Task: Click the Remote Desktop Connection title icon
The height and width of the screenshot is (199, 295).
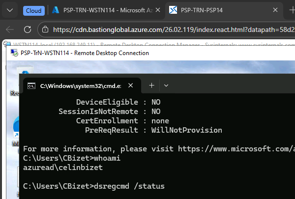Action: (14, 53)
